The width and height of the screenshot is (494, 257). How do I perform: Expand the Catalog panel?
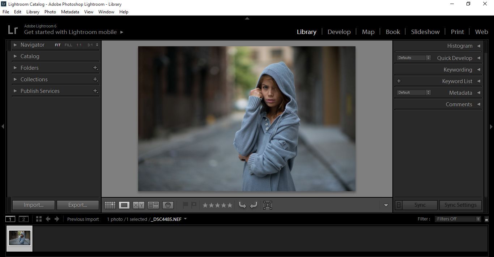coord(15,56)
